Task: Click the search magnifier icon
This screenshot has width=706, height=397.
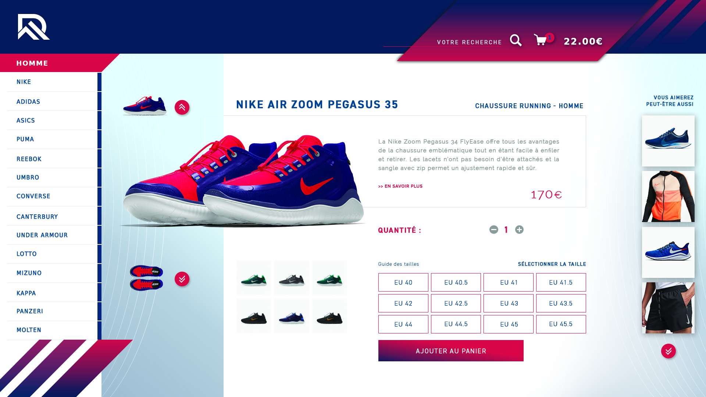Action: (516, 40)
